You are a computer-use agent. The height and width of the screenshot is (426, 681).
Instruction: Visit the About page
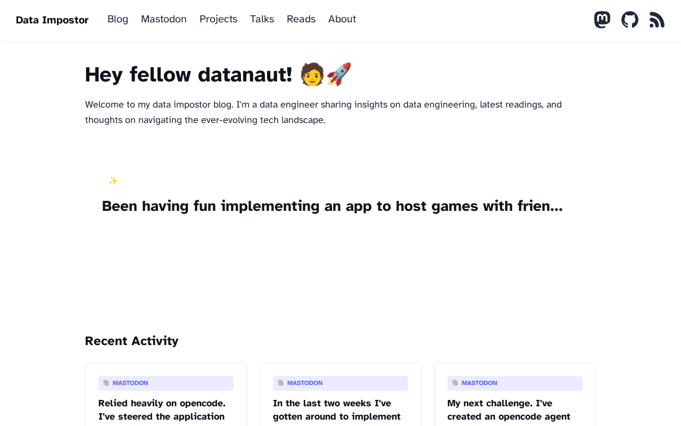(342, 19)
